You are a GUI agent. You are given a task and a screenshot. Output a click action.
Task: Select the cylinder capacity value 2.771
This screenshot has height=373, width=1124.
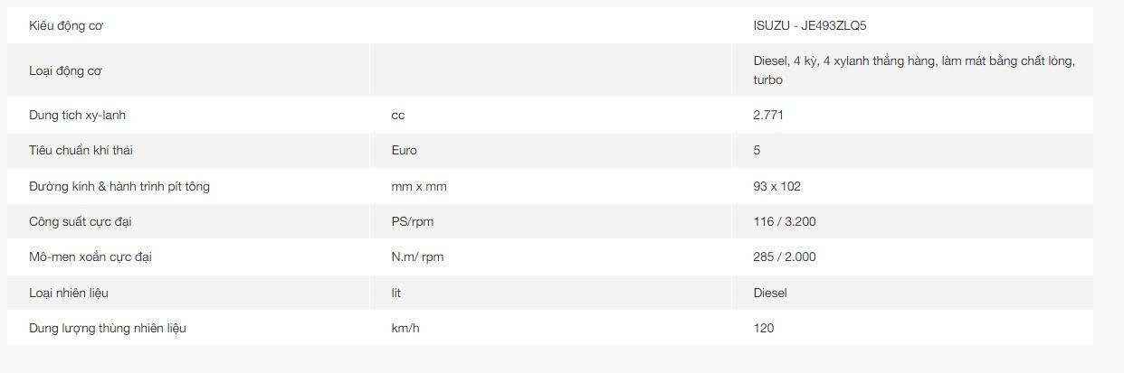point(768,116)
